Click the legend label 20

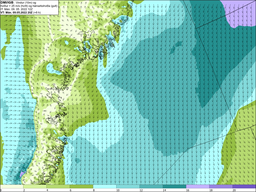click(x=234, y=190)
